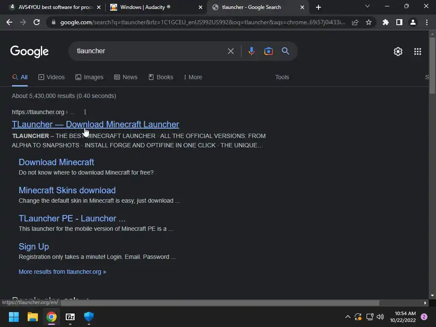Image resolution: width=436 pixels, height=327 pixels.
Task: Clear the search box text
Action: click(x=230, y=51)
